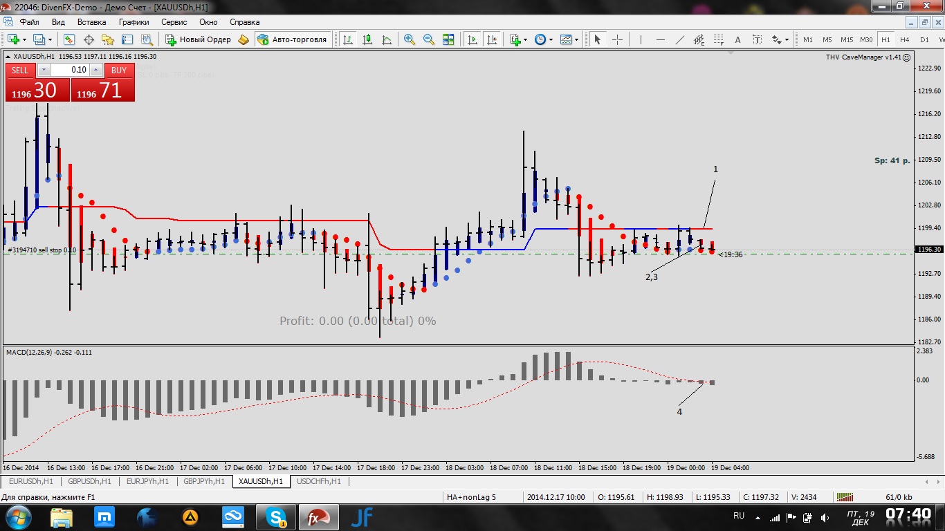The width and height of the screenshot is (945, 531).
Task: Click the lot volume input field
Action: coord(69,70)
